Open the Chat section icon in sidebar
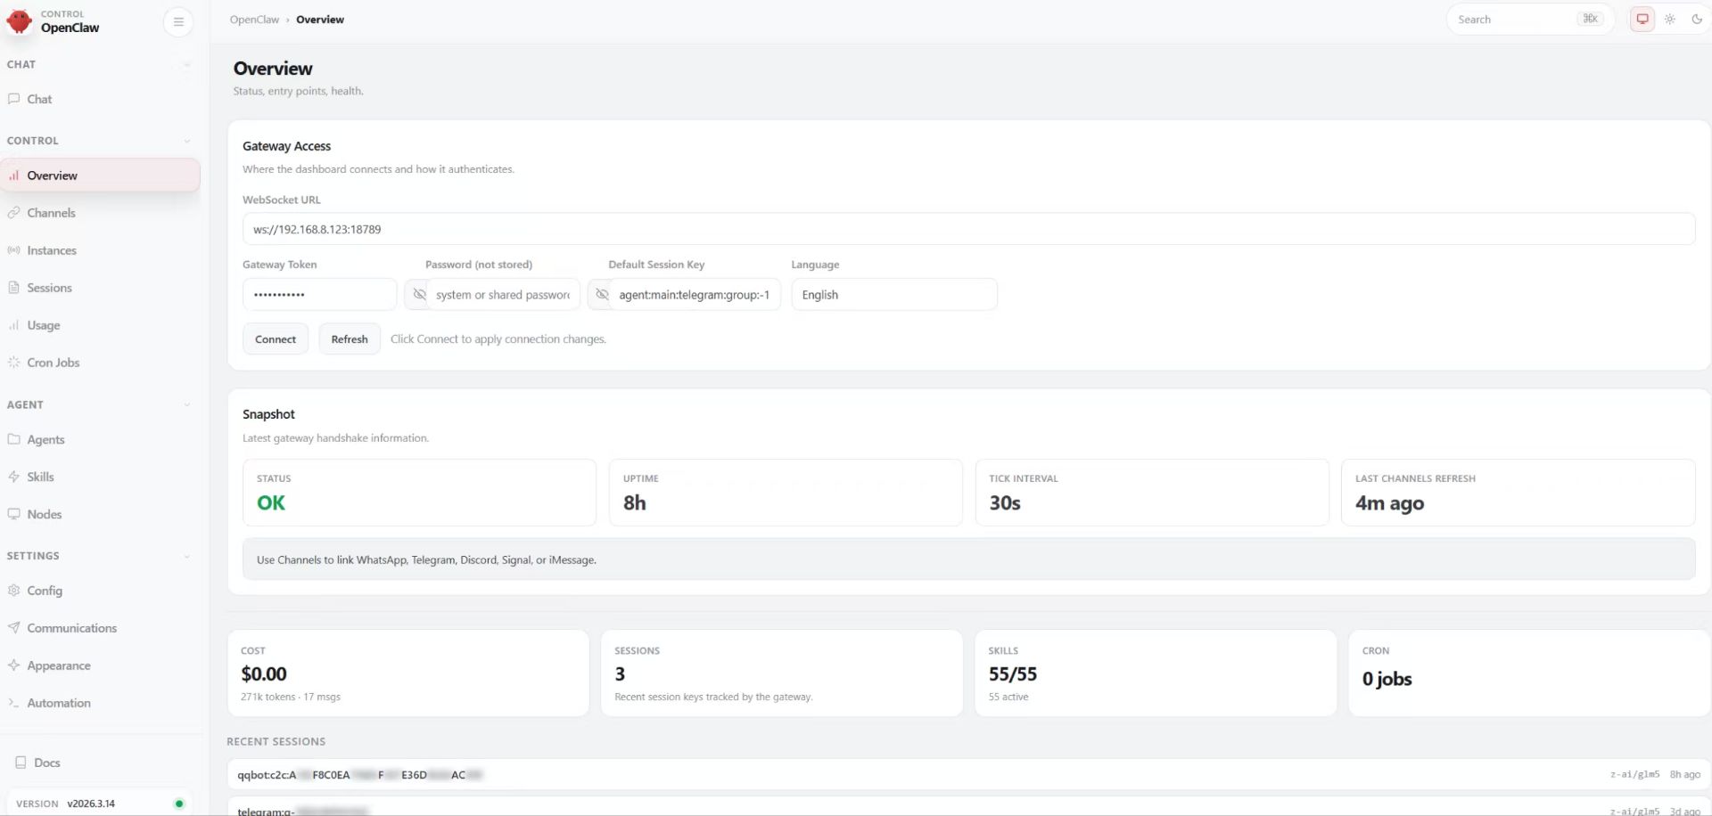Viewport: 1712px width, 816px height. tap(13, 99)
